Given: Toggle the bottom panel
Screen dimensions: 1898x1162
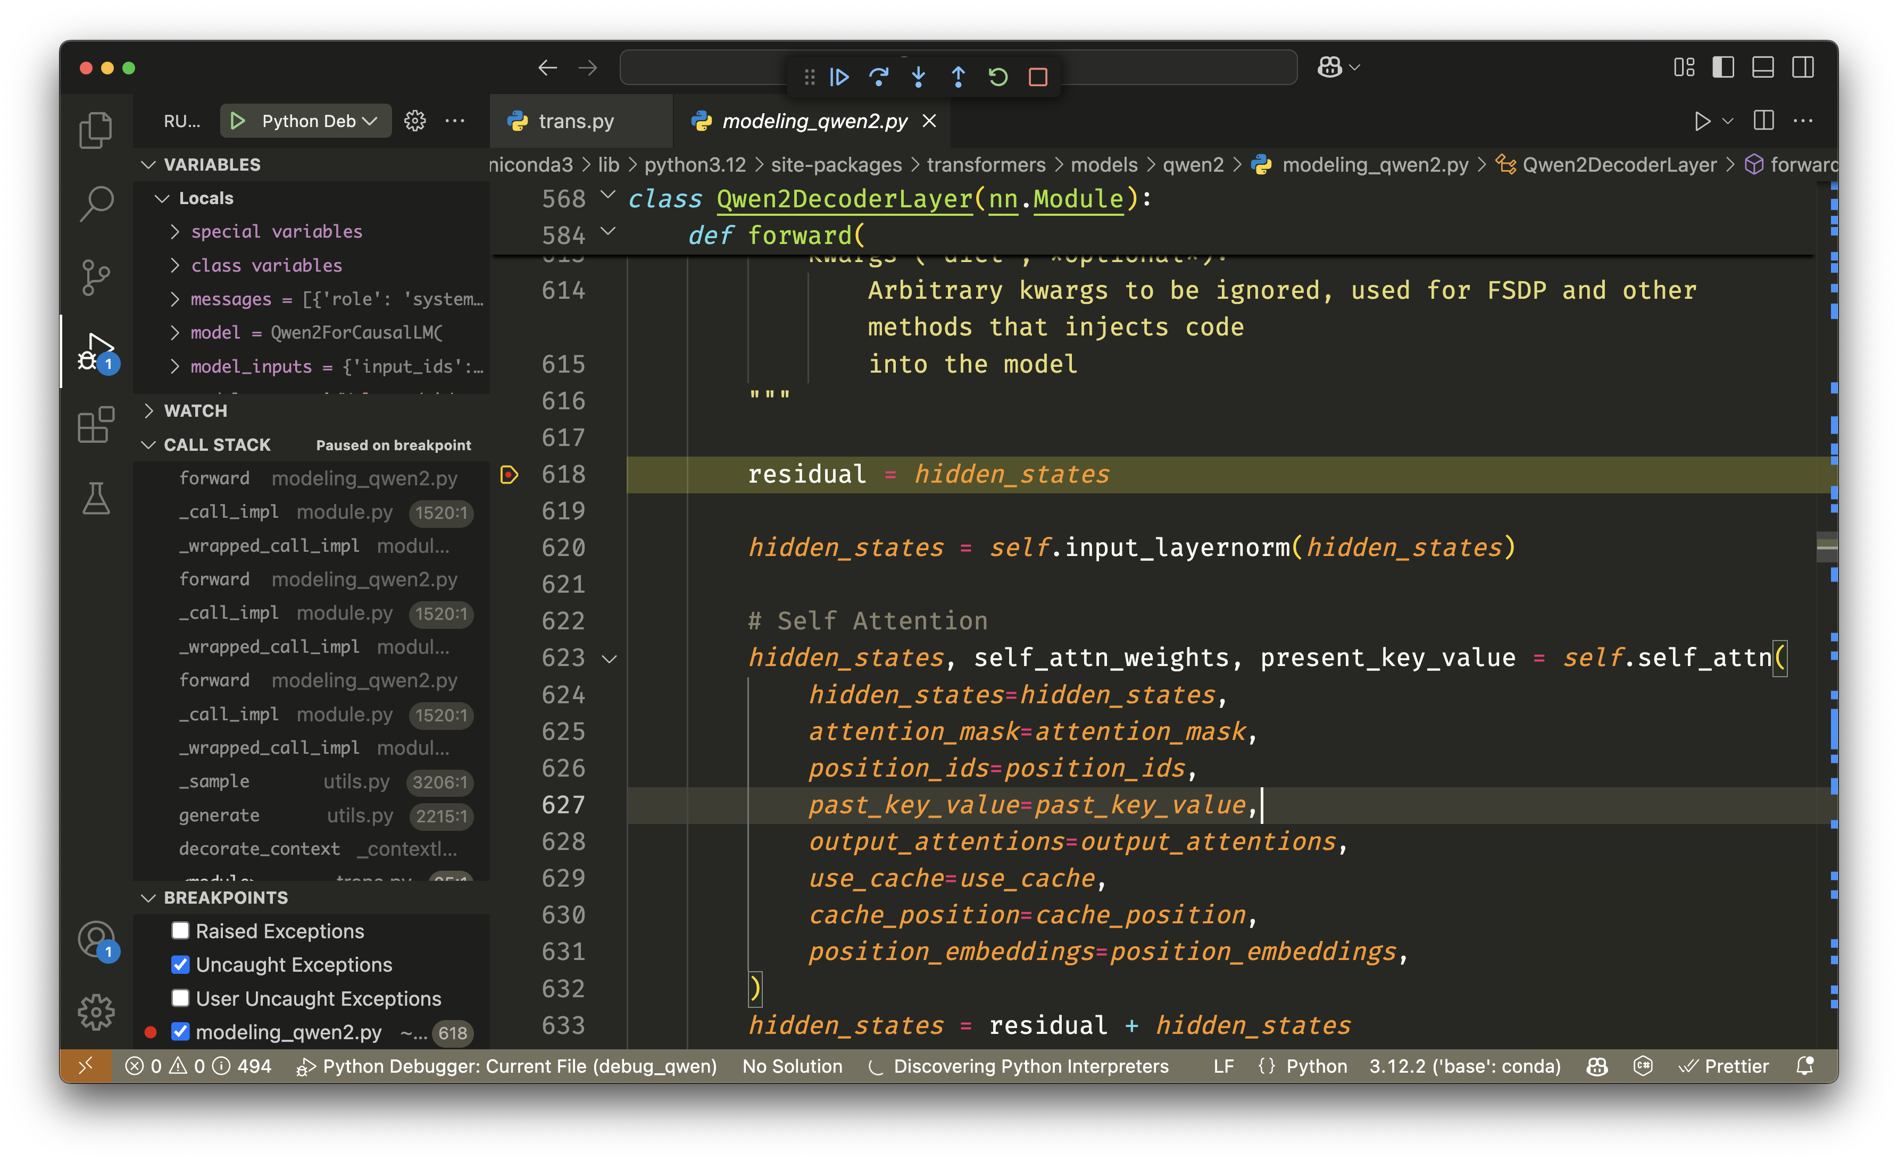Looking at the screenshot, I should pos(1763,68).
